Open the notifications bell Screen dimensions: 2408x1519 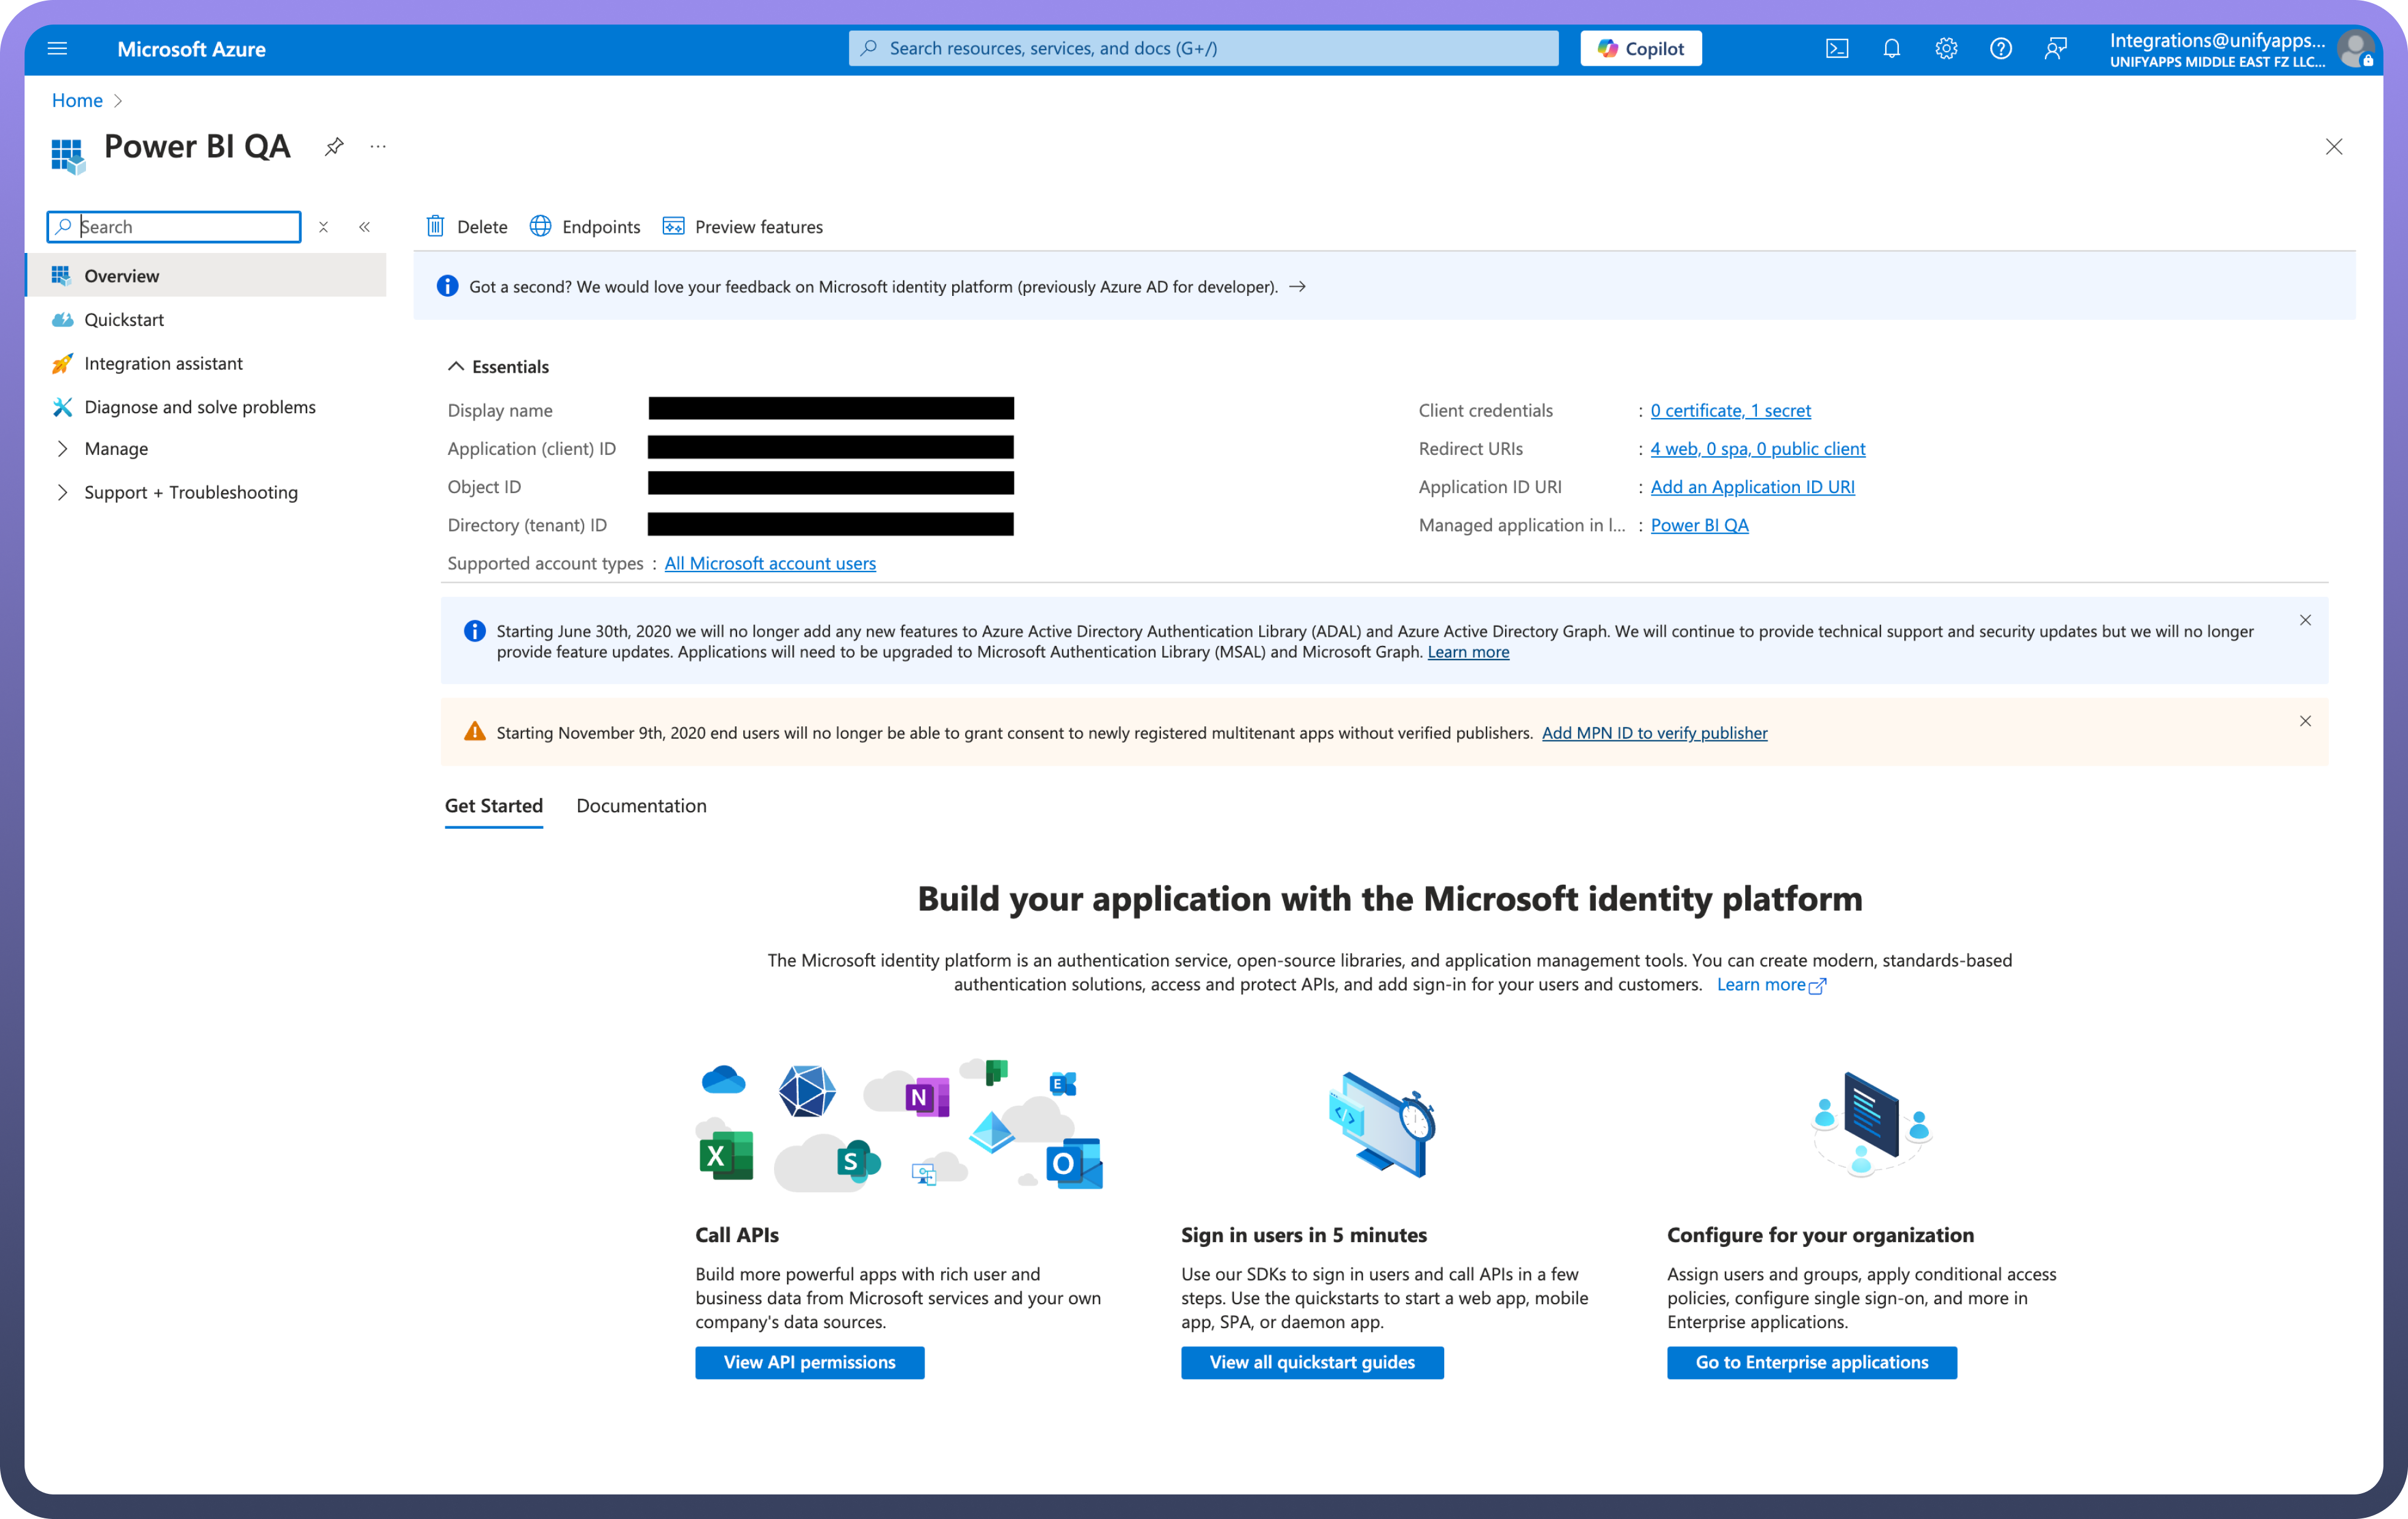(1891, 49)
